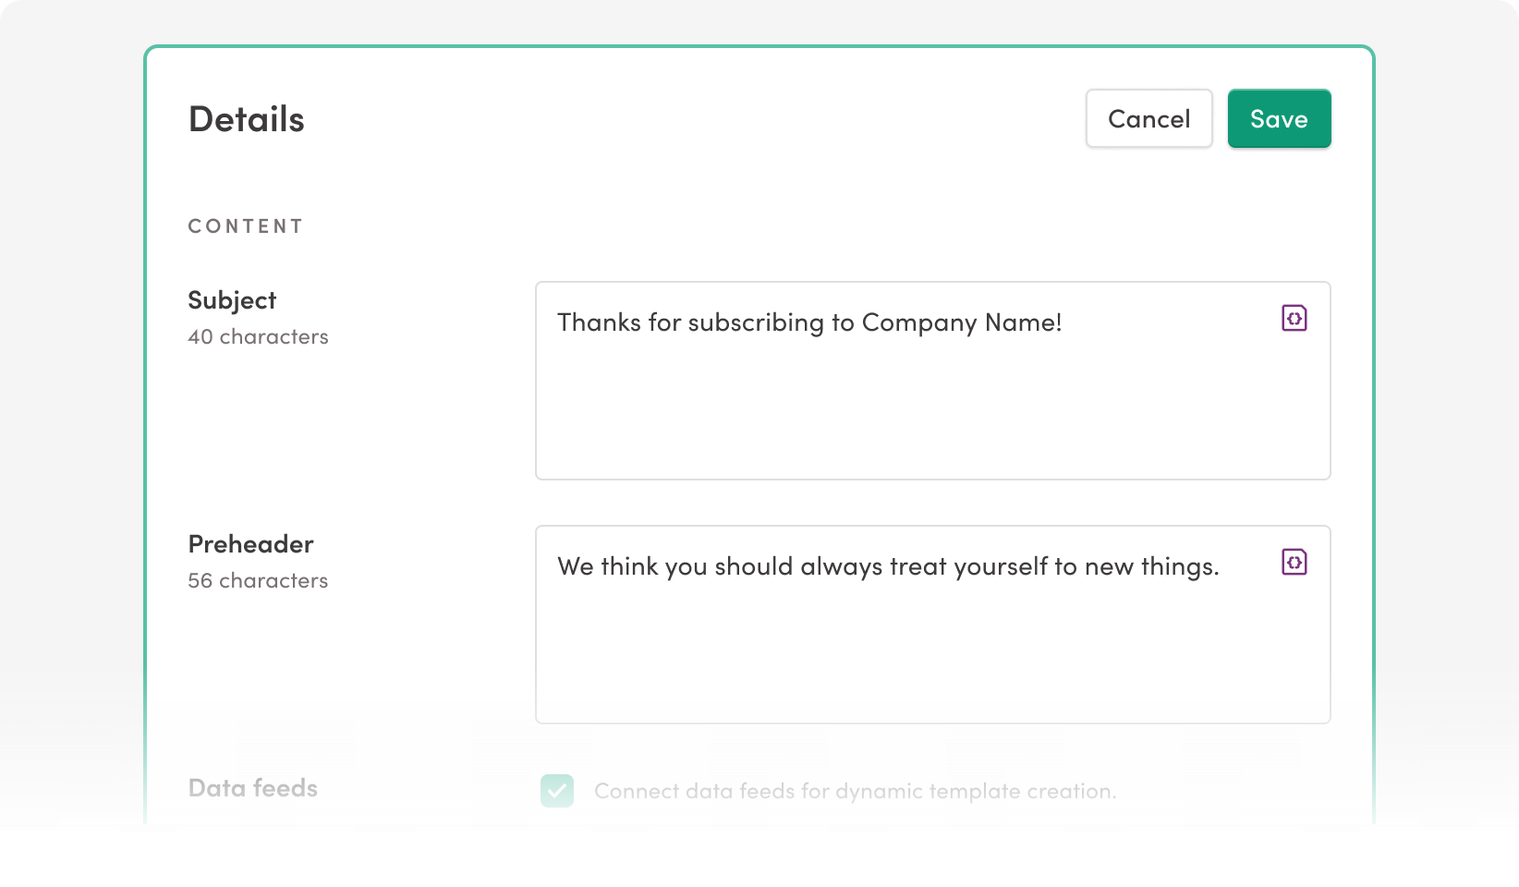Click the Subject field label

232,300
